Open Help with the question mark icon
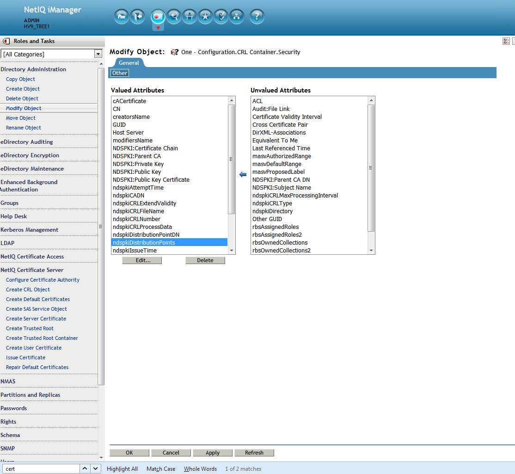Image resolution: width=515 pixels, height=474 pixels. click(257, 16)
